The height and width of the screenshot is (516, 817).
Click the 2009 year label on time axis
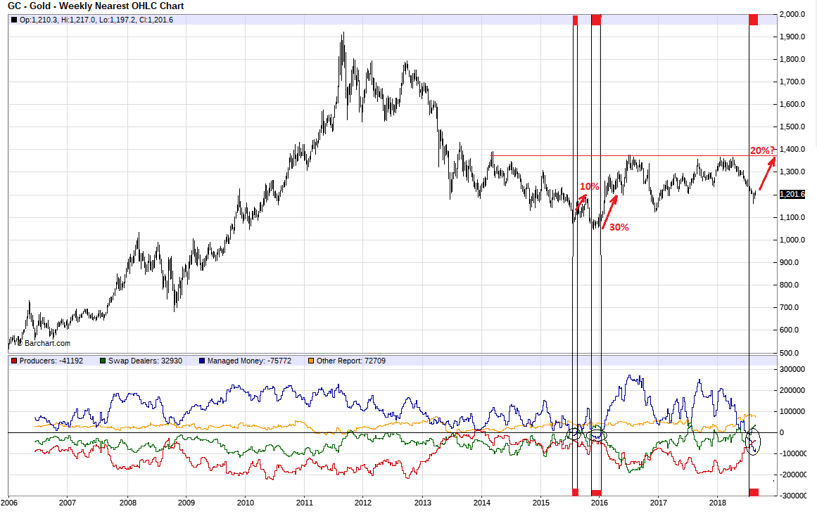(186, 503)
